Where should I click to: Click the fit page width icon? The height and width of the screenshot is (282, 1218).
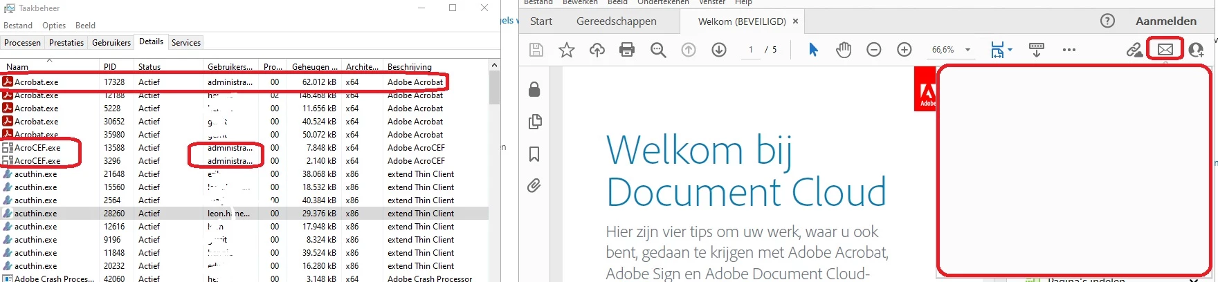tap(997, 50)
